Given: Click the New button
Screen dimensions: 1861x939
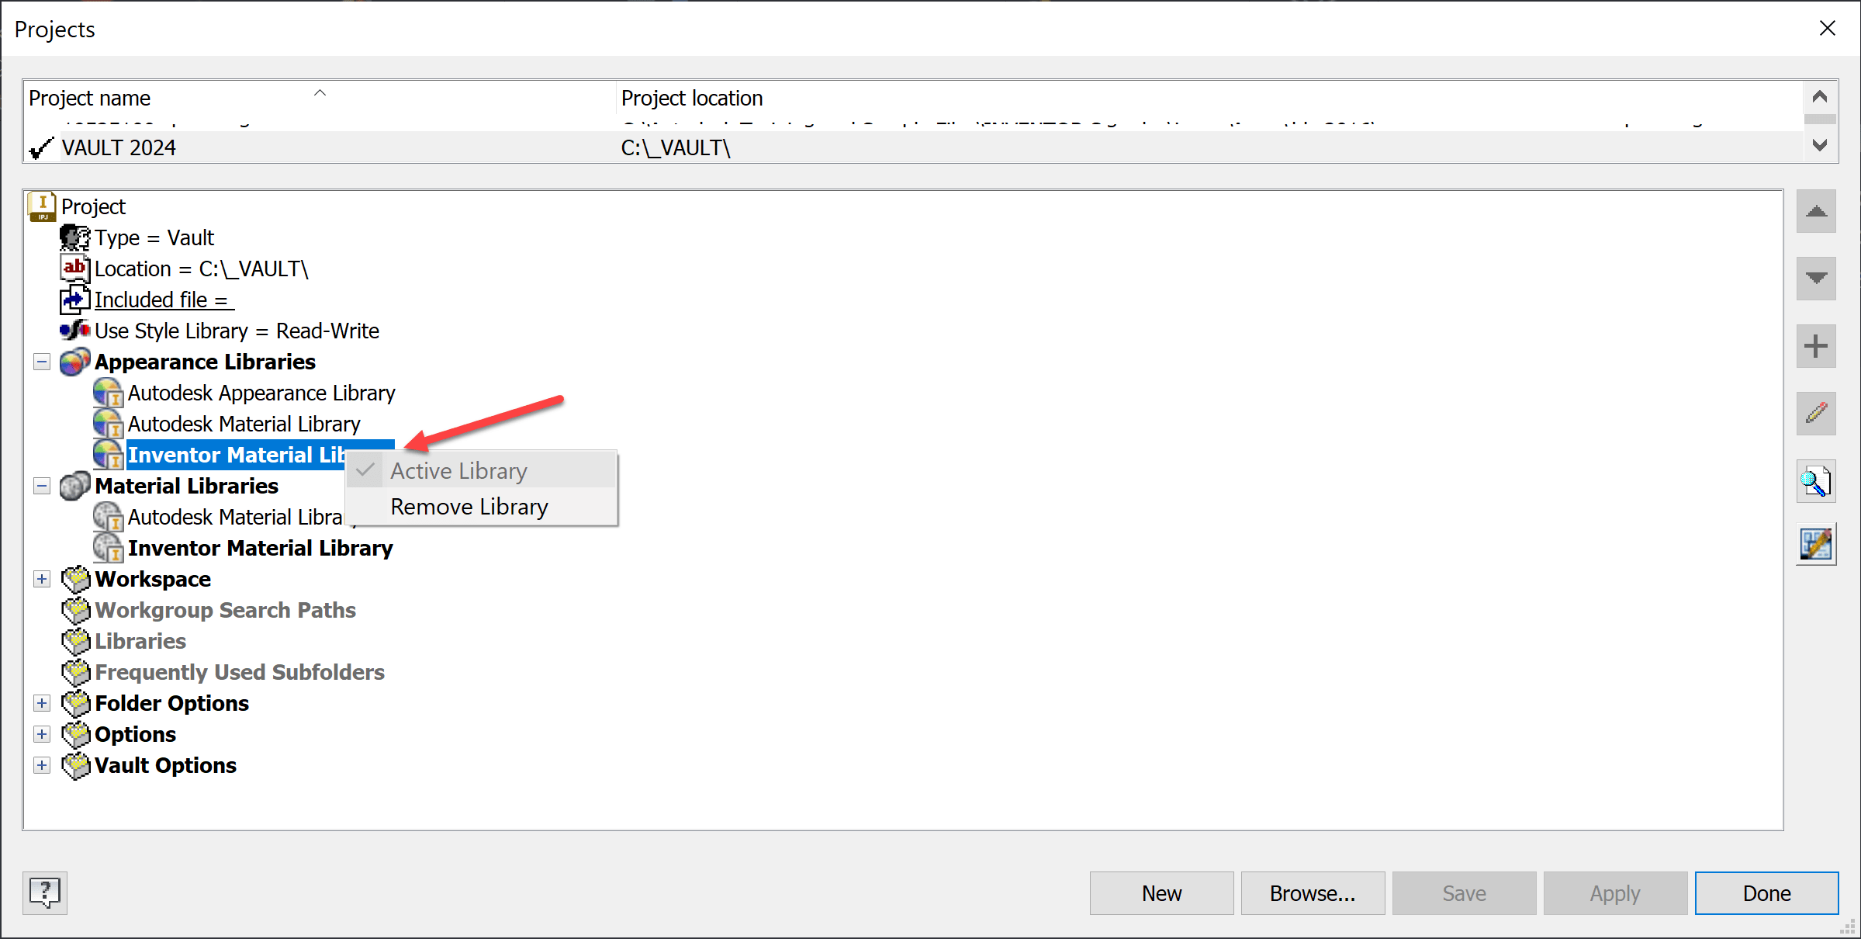Looking at the screenshot, I should [x=1161, y=893].
